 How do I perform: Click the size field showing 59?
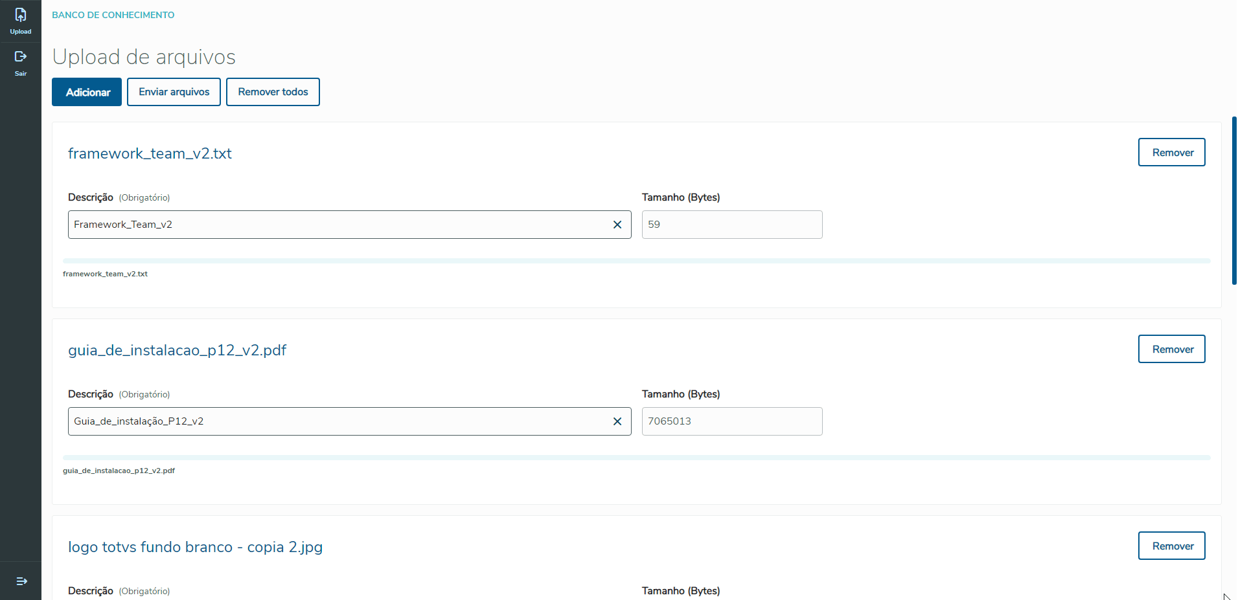pyautogui.click(x=732, y=225)
